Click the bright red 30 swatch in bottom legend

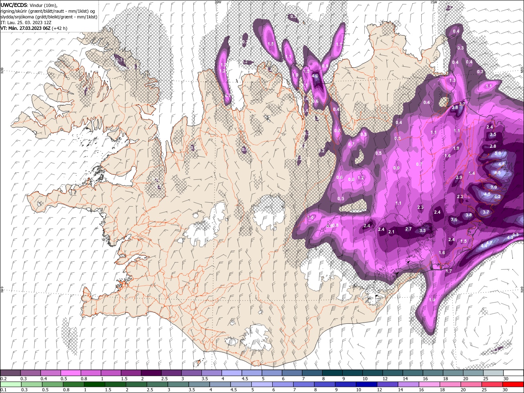pos(513,384)
